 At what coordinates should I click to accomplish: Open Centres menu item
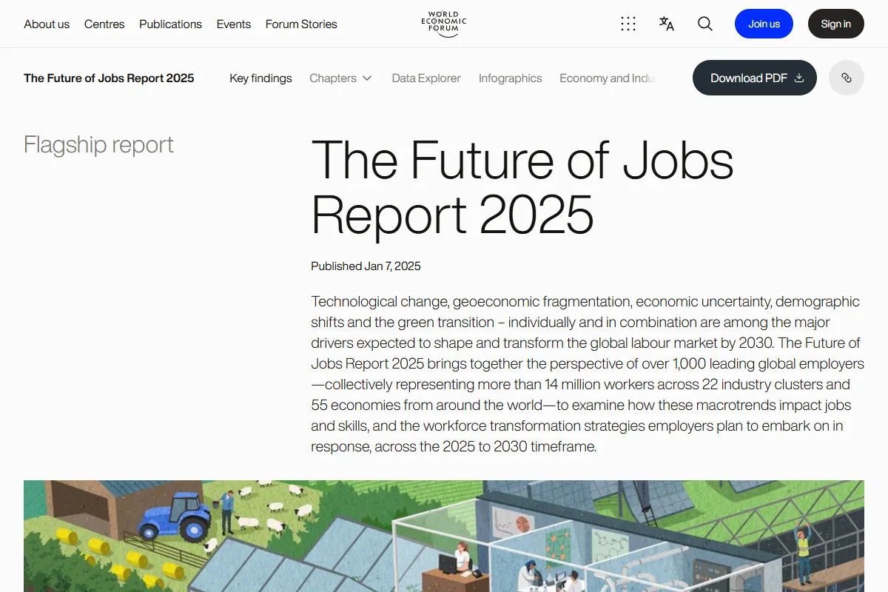point(104,24)
